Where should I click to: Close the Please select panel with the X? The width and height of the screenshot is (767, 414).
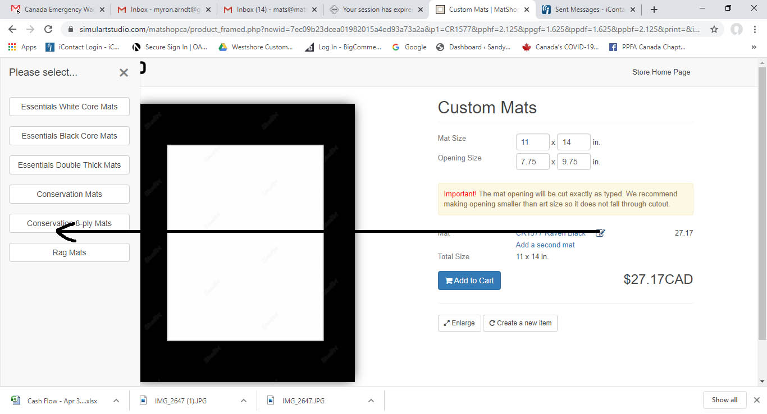click(124, 72)
